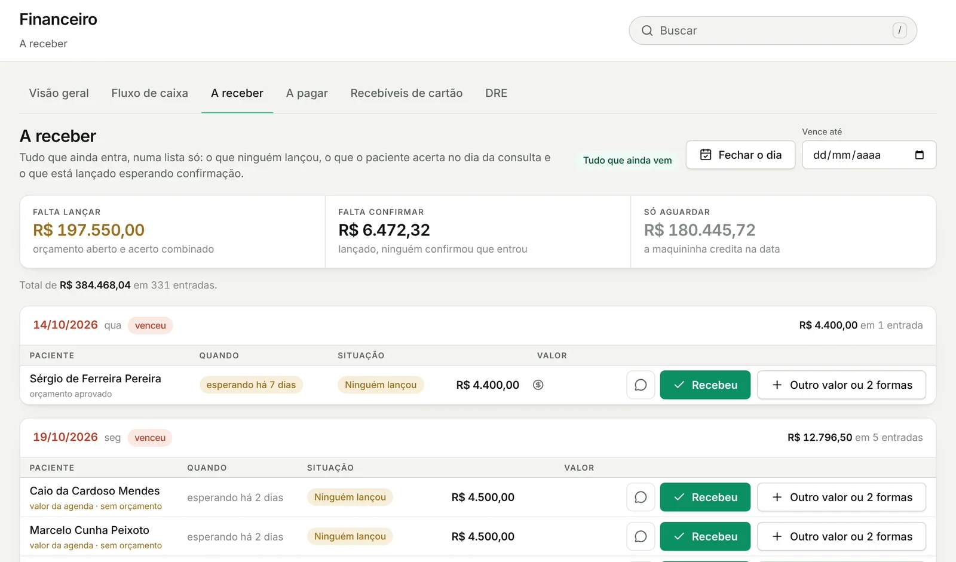This screenshot has width=956, height=562.
Task: Click the search magnifier icon
Action: point(647,30)
